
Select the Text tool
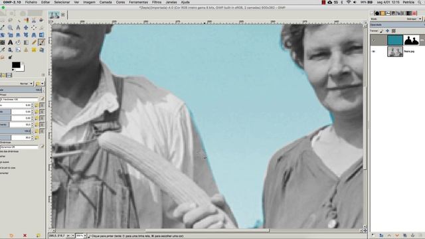tap(10, 42)
